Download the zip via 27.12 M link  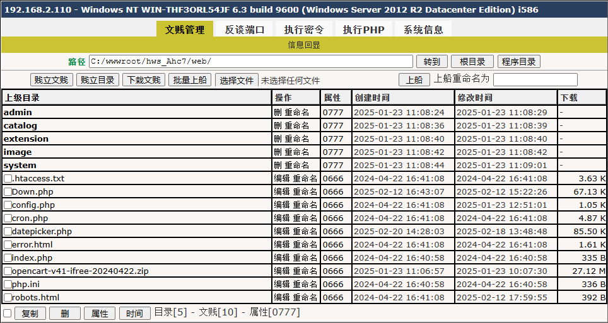coord(588,271)
